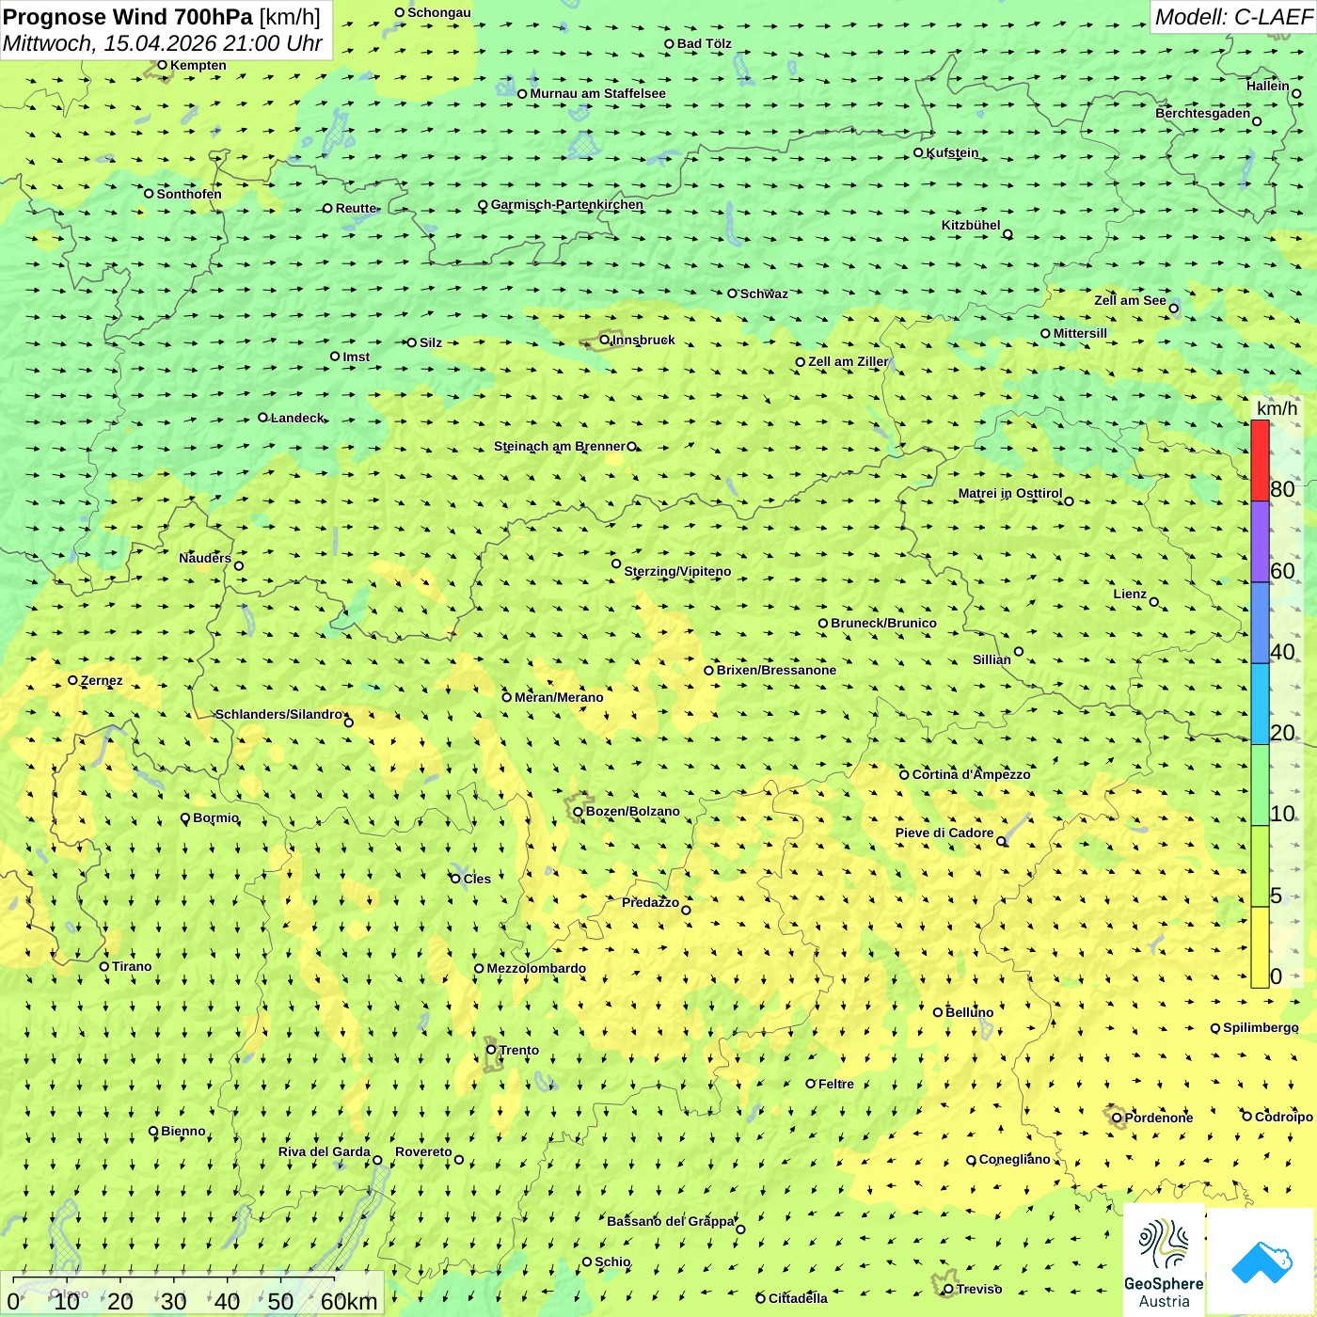Click the Steinach am Brenner label
The height and width of the screenshot is (1317, 1317).
560,446
